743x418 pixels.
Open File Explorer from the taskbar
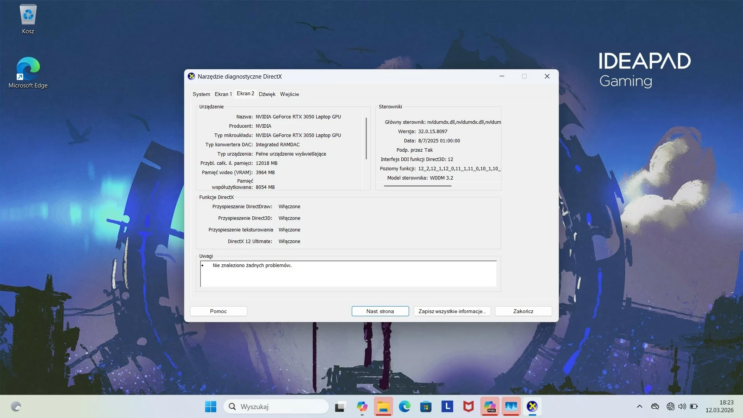coord(383,406)
